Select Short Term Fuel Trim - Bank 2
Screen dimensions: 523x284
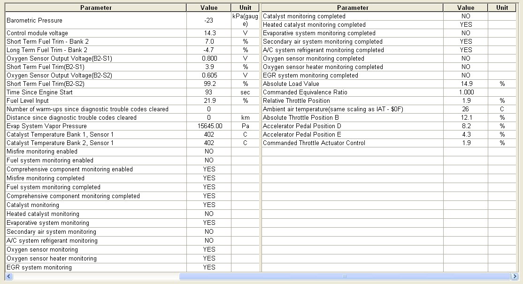click(x=132, y=41)
